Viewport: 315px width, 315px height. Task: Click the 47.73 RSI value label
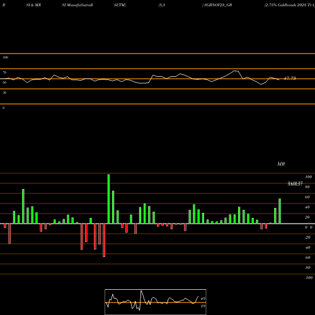[290, 78]
